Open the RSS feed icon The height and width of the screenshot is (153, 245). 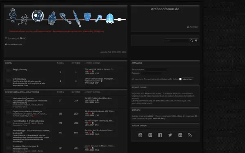190,135
